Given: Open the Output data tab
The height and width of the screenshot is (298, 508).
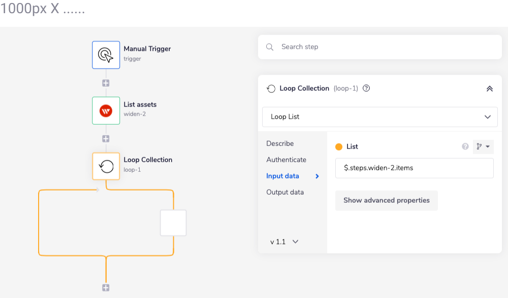Looking at the screenshot, I should (x=285, y=192).
